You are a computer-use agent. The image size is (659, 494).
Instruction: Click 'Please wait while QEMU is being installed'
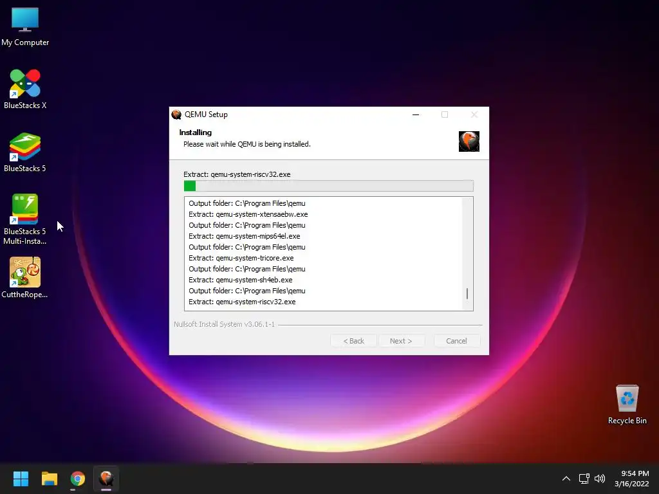[x=246, y=144]
